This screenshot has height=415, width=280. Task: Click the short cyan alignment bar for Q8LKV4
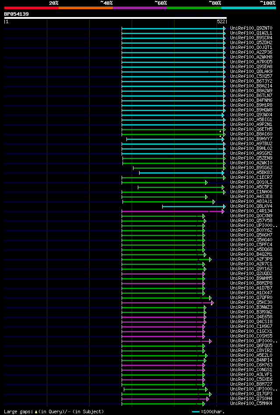(194, 206)
